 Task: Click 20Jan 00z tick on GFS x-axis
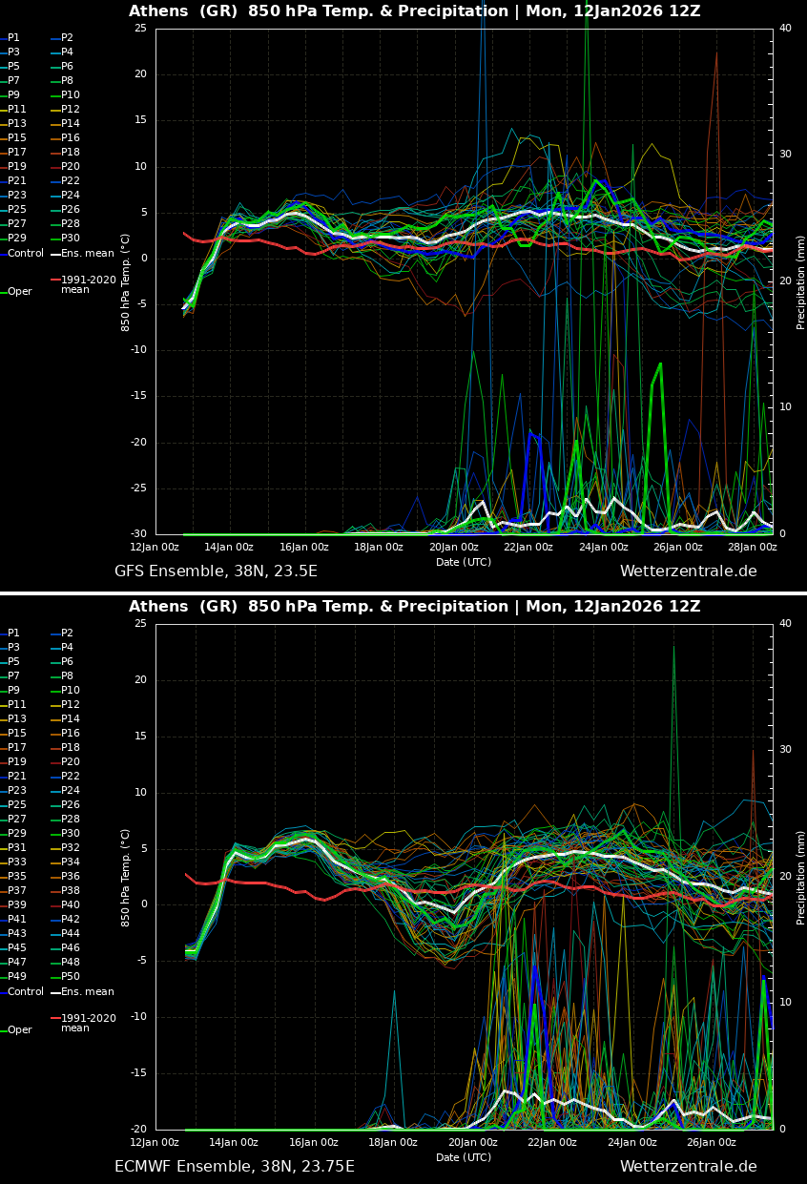click(453, 548)
